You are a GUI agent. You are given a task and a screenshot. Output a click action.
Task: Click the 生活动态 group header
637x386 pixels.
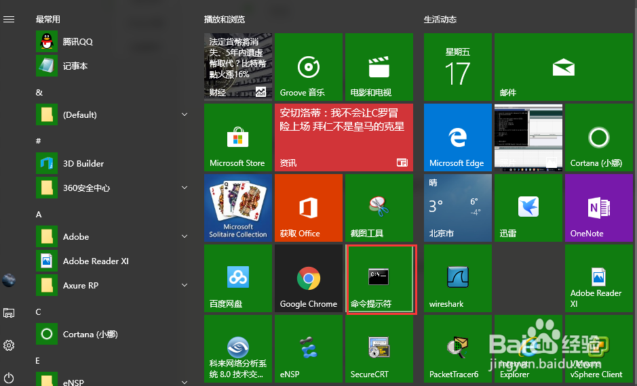point(440,20)
